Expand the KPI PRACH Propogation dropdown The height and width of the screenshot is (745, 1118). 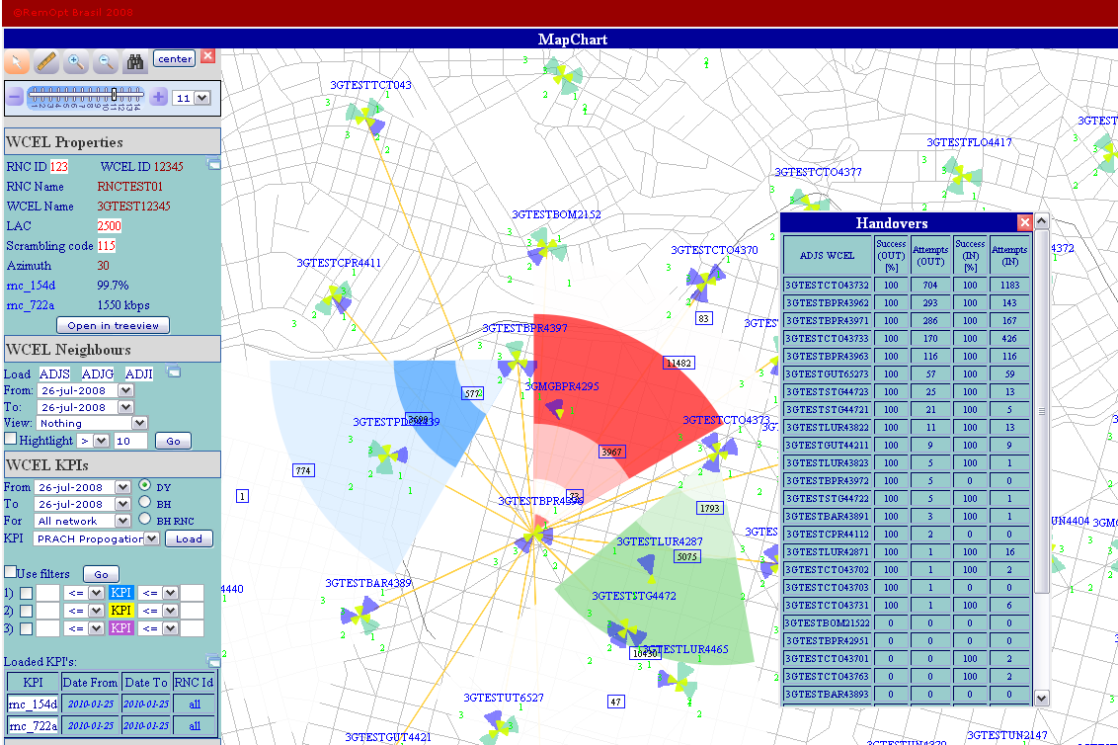pos(96,538)
